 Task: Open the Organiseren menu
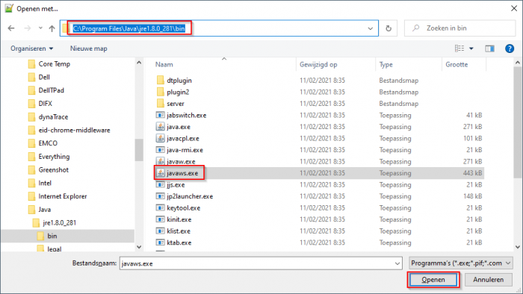point(31,49)
